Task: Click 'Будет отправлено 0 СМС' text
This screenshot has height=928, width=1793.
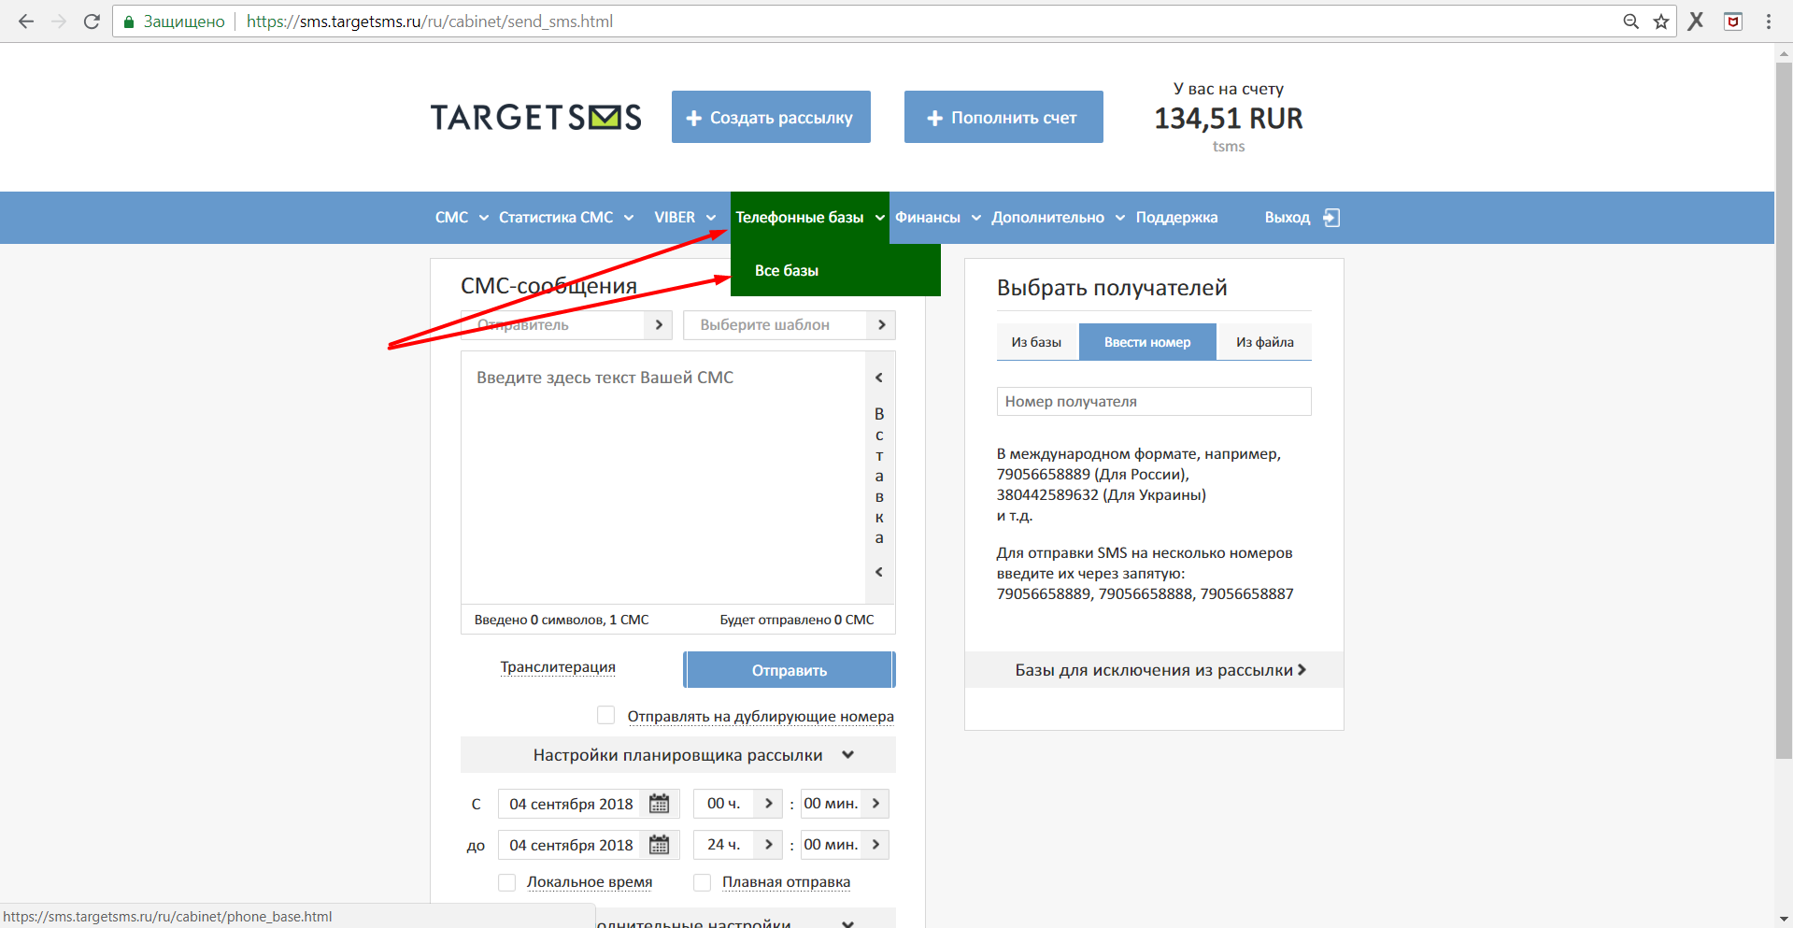Action: click(x=797, y=620)
